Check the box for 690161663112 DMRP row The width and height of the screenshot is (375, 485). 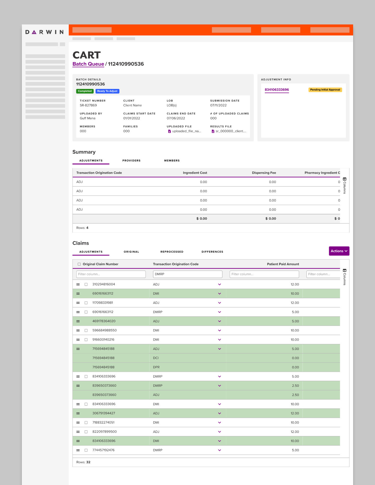click(x=86, y=312)
